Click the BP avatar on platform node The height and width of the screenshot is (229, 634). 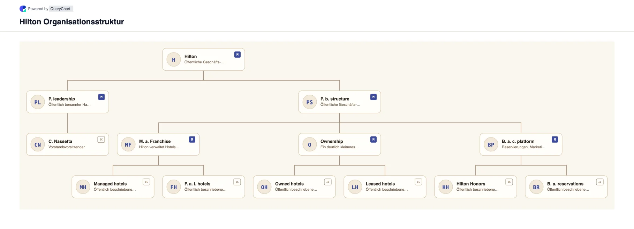tap(491, 144)
